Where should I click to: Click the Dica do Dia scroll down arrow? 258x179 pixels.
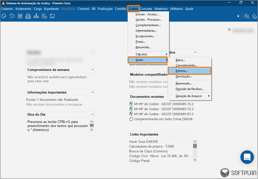coord(92,130)
